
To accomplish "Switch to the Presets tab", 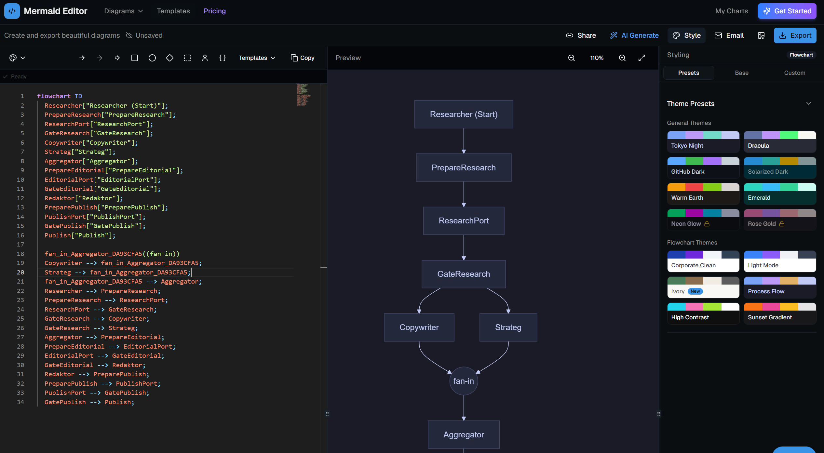I will pyautogui.click(x=689, y=73).
